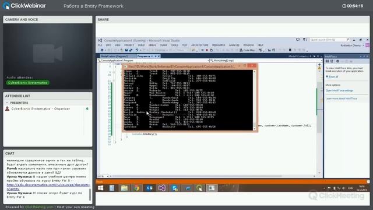Click the Restart debugging icon
The height and width of the screenshot is (210, 373).
[211, 50]
